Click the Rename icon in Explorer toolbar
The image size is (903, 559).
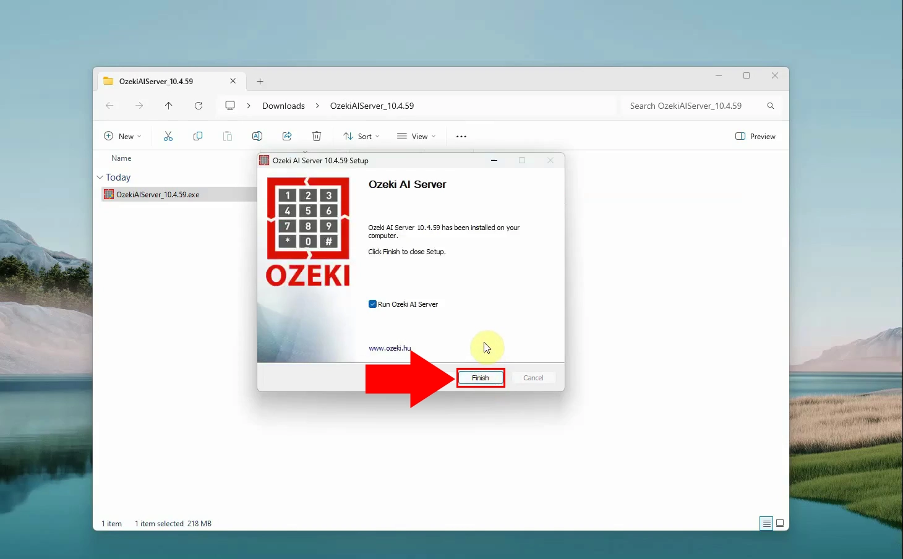tap(257, 136)
